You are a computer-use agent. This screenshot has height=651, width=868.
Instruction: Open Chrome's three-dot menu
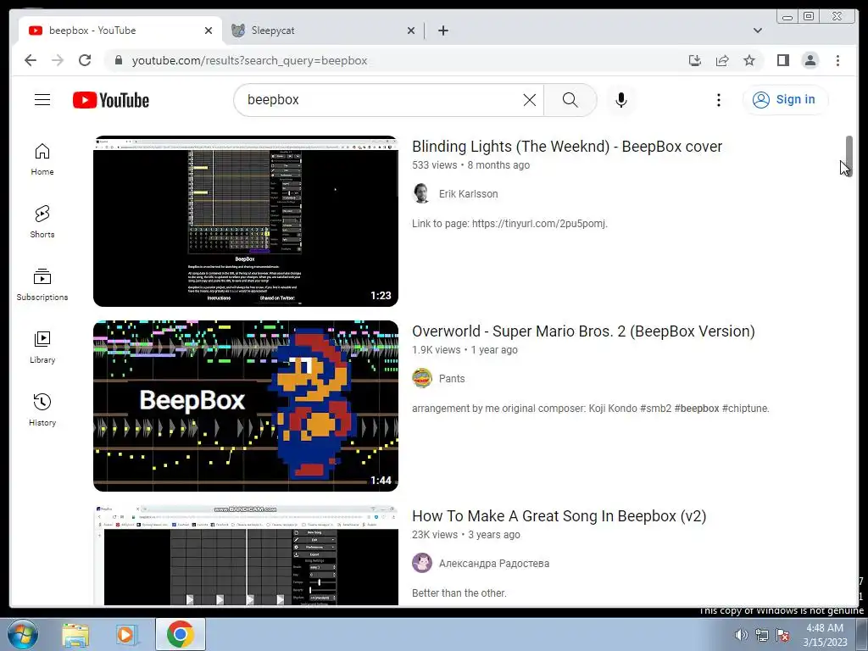tap(837, 60)
